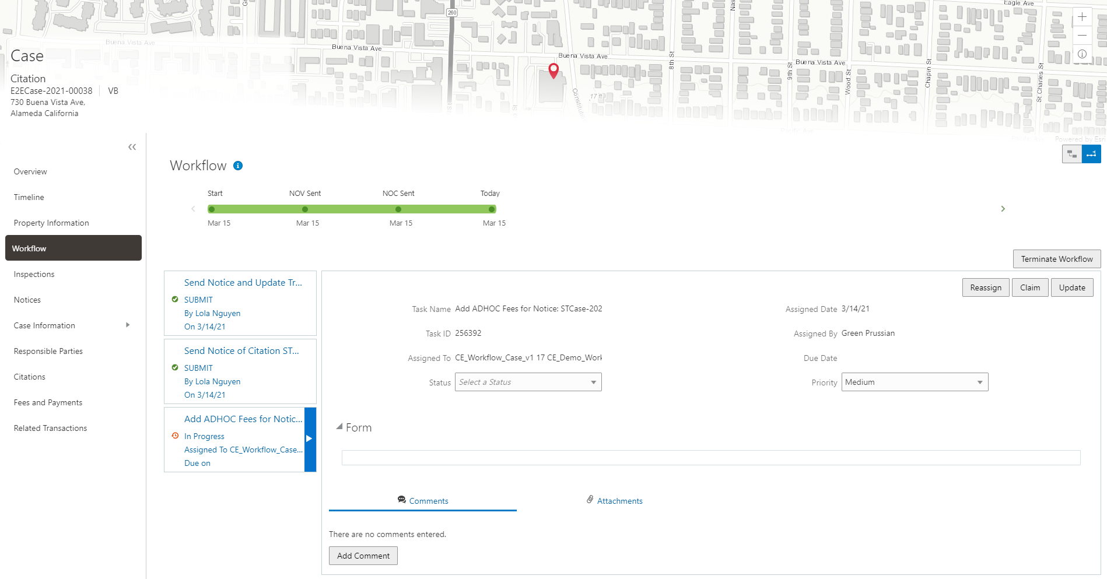
Task: Switch to the stage diagram view
Action: click(1072, 154)
